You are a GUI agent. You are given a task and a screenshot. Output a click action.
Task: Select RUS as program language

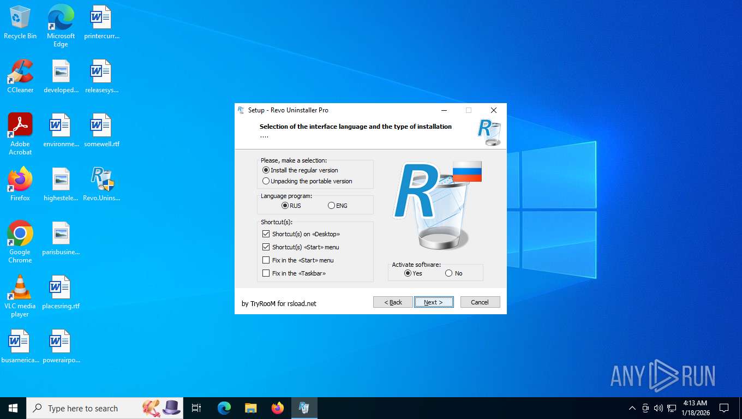point(291,206)
